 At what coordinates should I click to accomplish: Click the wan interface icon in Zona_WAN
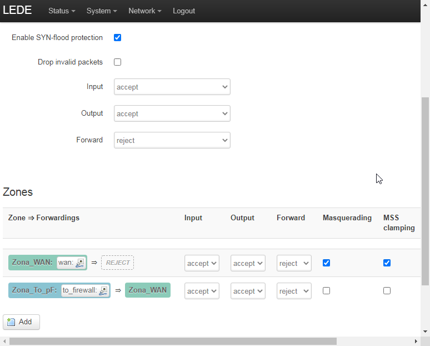point(80,263)
